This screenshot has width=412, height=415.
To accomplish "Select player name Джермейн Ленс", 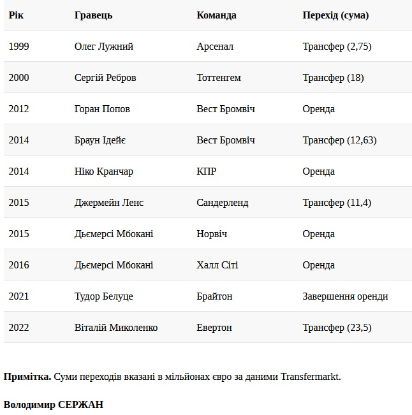I will pyautogui.click(x=109, y=203).
